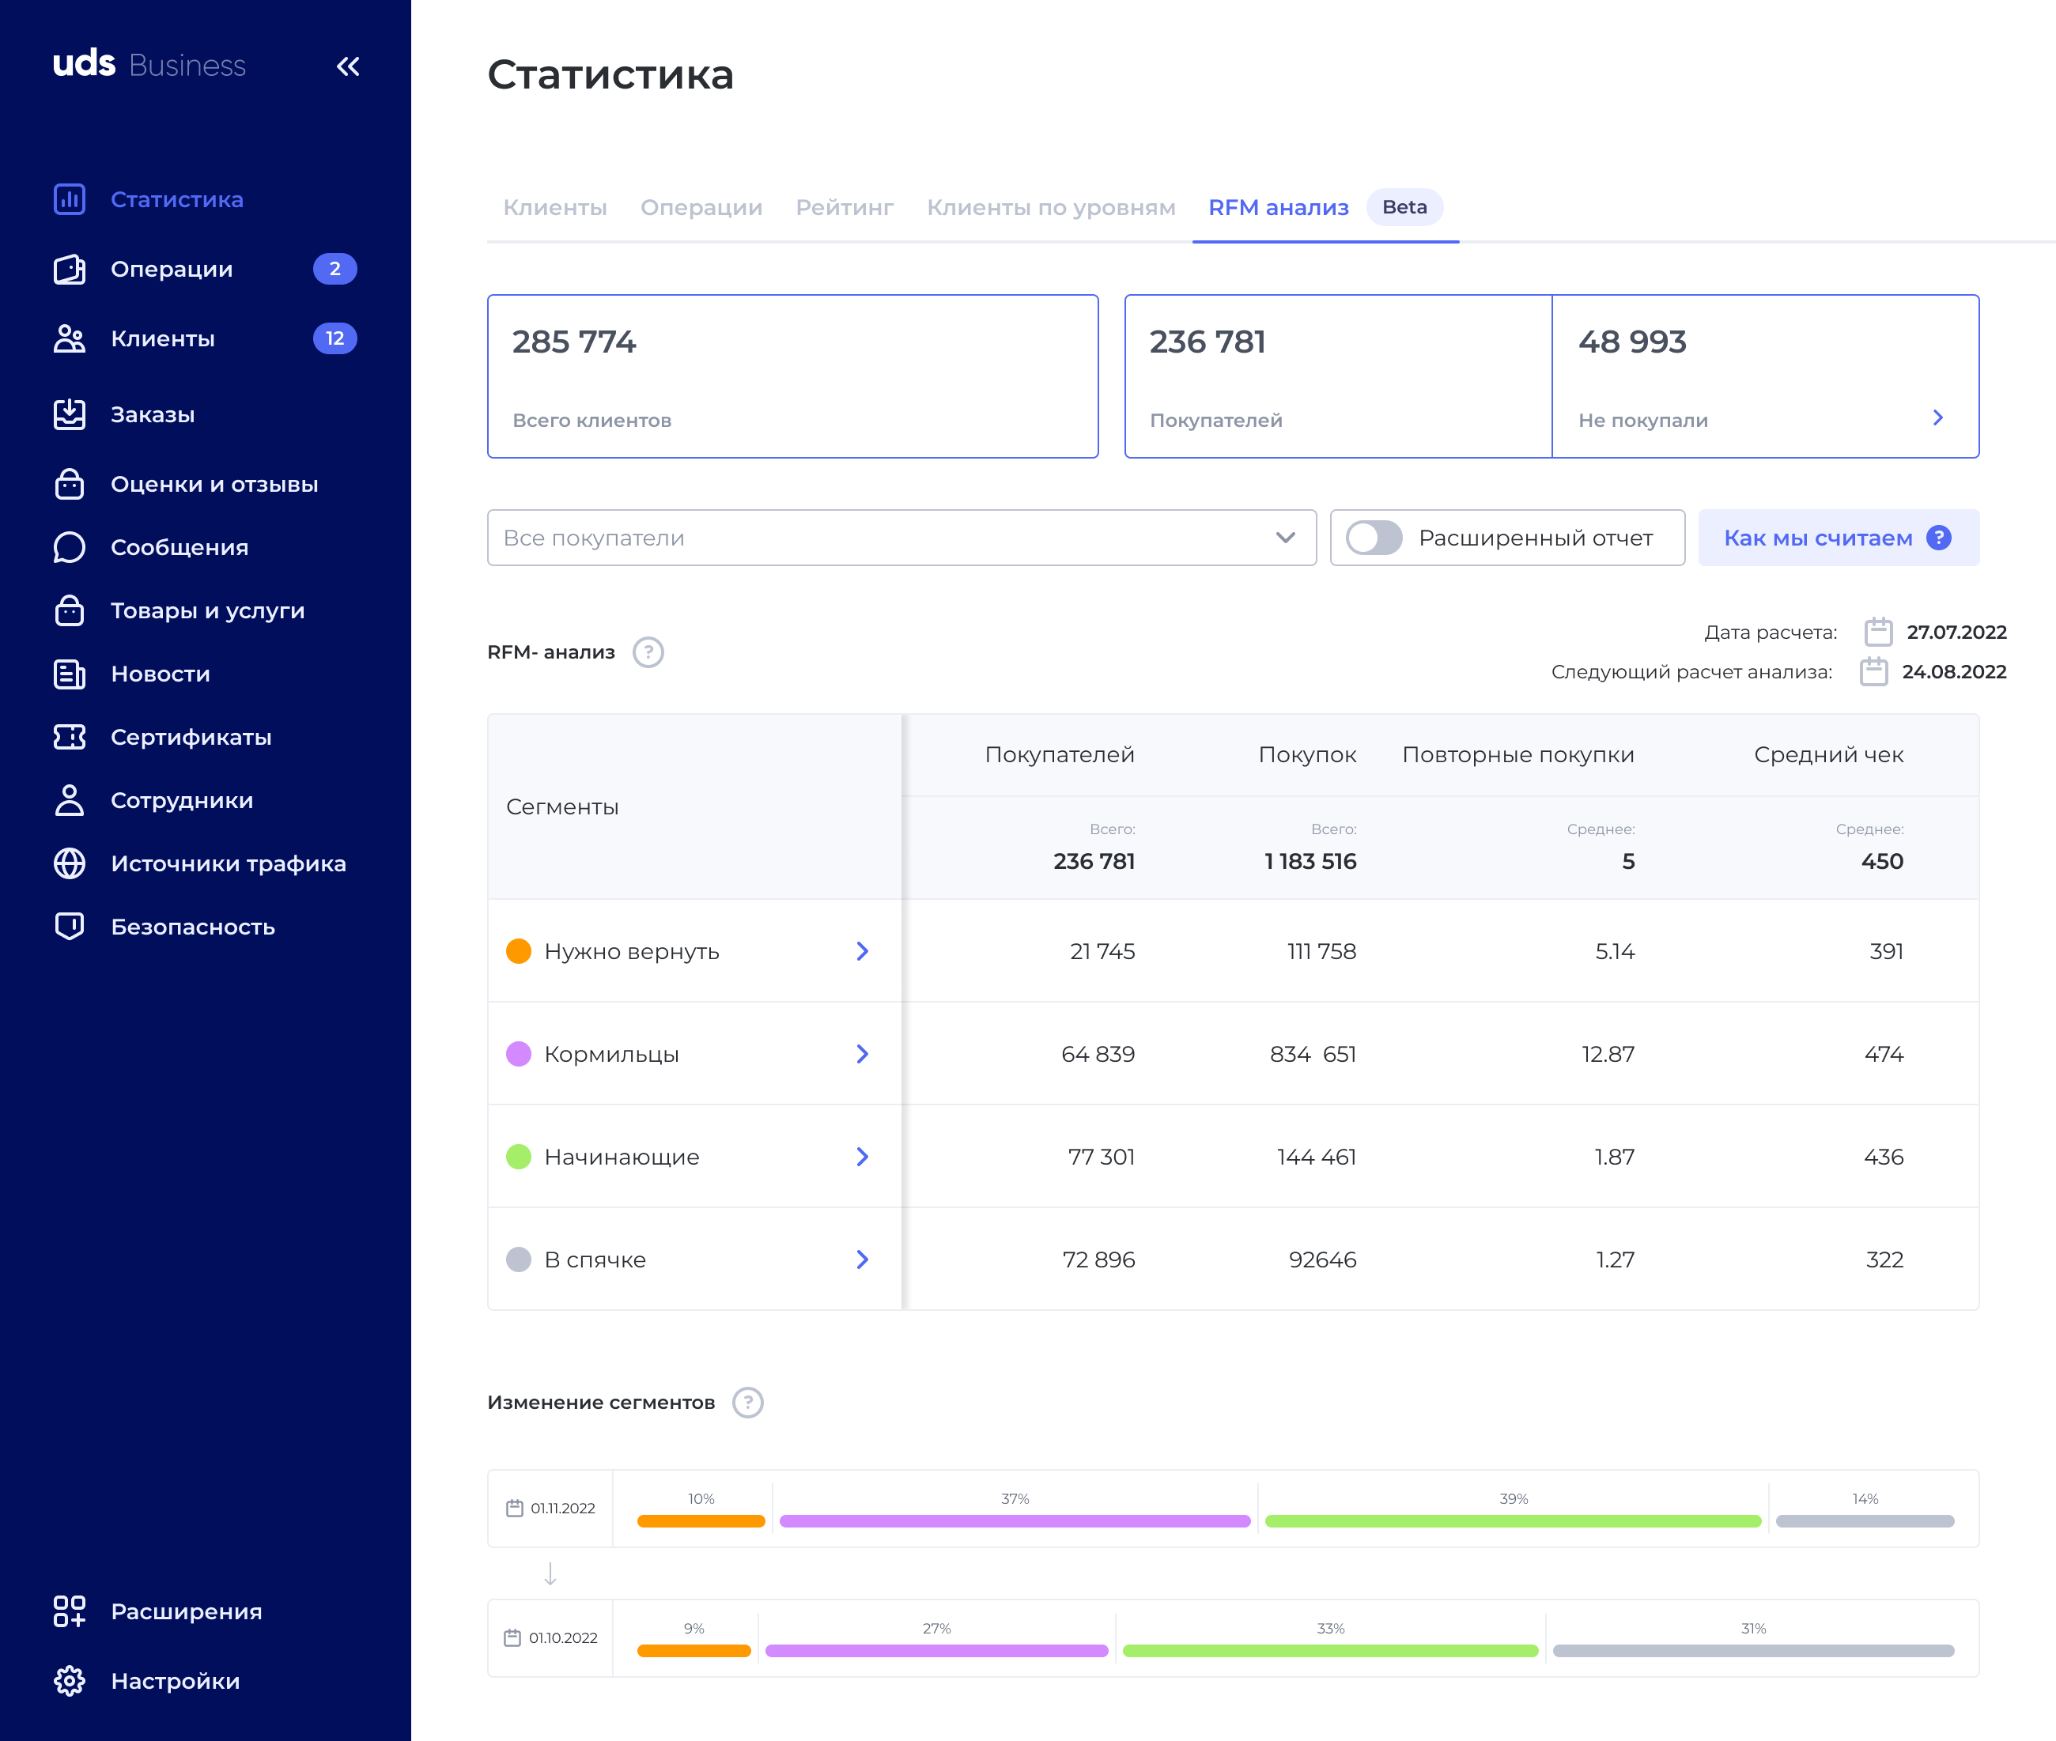The height and width of the screenshot is (1741, 2056).
Task: Click help icon next to RFM- анализ
Action: (x=648, y=652)
